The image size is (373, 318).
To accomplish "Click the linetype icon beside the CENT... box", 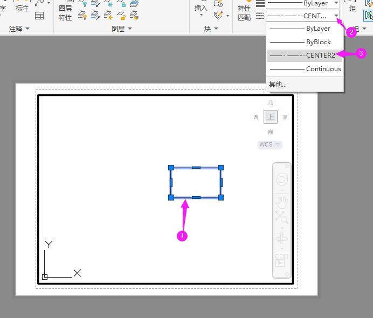I will pos(260,16).
